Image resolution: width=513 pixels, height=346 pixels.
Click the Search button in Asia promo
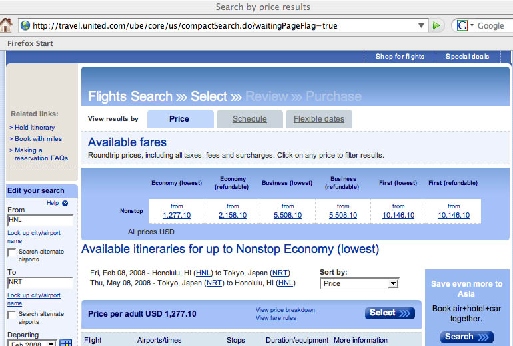coord(466,337)
